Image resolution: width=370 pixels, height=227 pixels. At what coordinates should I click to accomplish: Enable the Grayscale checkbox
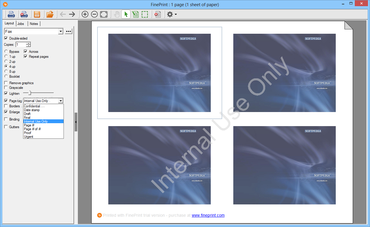(x=6, y=88)
